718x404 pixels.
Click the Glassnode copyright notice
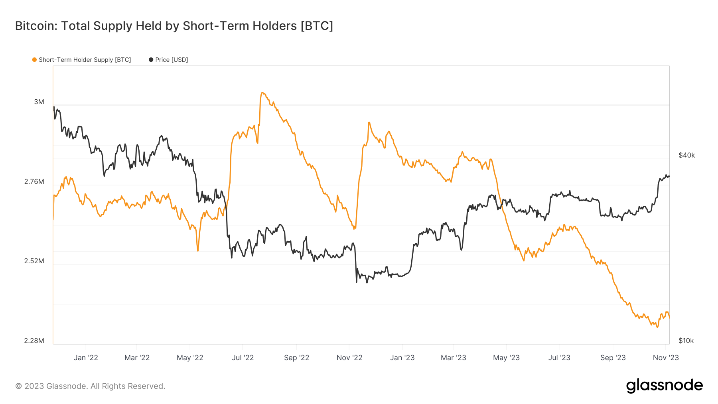90,386
